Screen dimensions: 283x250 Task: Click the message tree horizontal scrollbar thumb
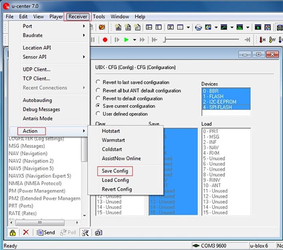coord(40,222)
